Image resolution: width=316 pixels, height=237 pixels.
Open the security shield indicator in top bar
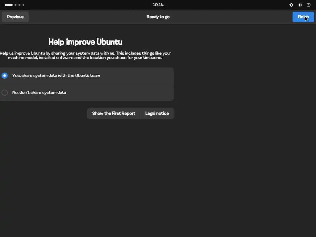(x=291, y=5)
